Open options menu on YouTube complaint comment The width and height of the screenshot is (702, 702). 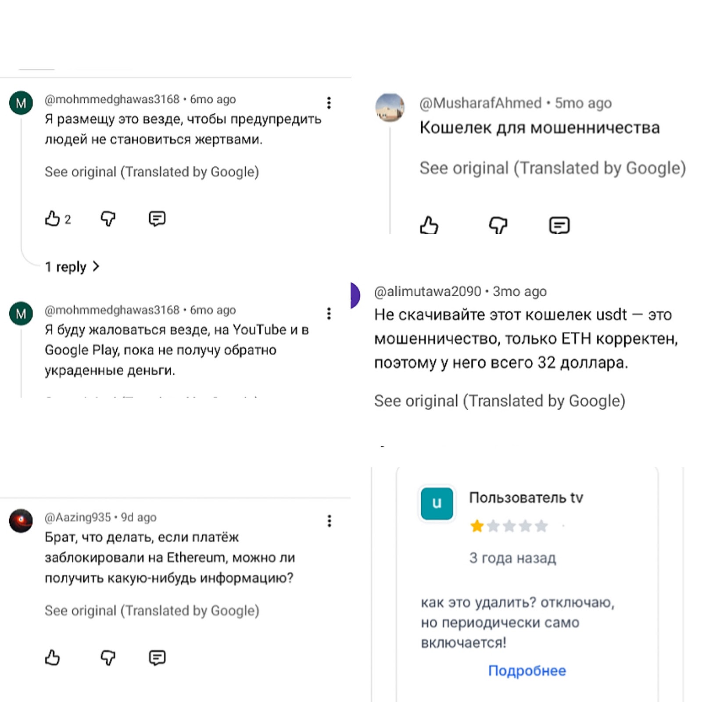pos(329,314)
